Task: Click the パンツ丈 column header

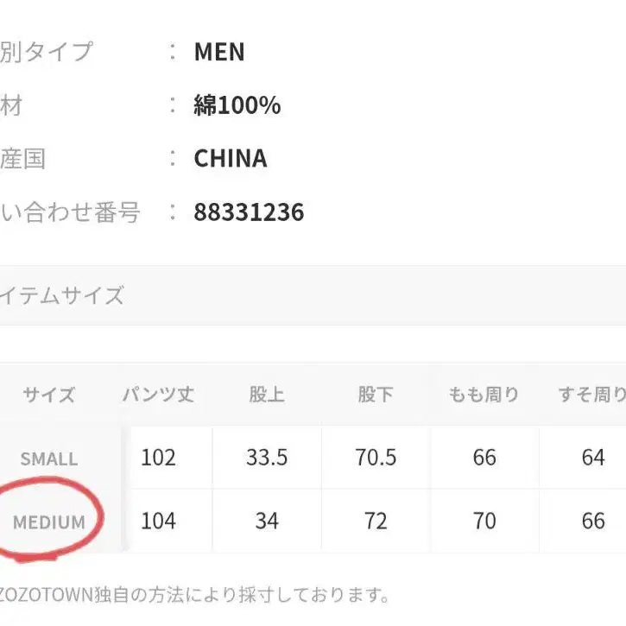Action: point(158,395)
